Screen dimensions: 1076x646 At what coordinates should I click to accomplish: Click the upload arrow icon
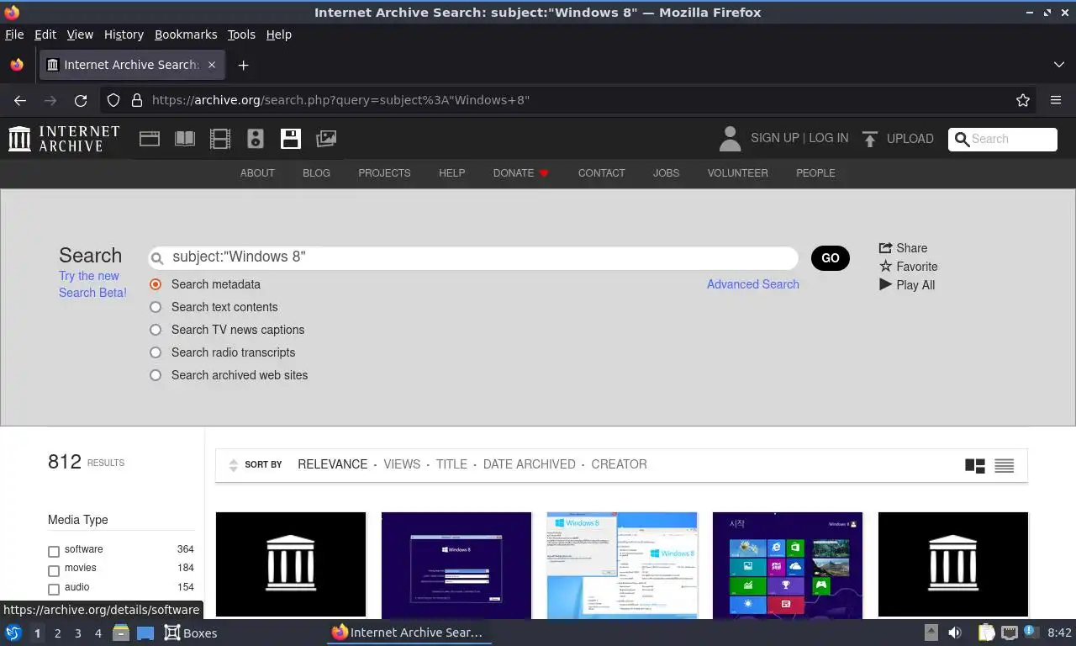[870, 139]
